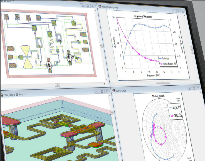Select the Frequency Response graph title

(143, 16)
